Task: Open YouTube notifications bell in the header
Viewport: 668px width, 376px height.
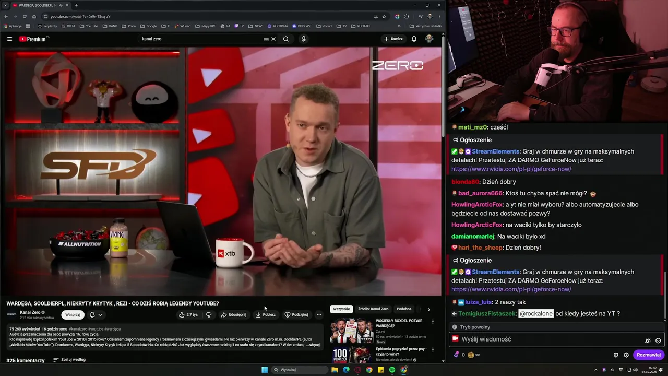Action: 414,39
